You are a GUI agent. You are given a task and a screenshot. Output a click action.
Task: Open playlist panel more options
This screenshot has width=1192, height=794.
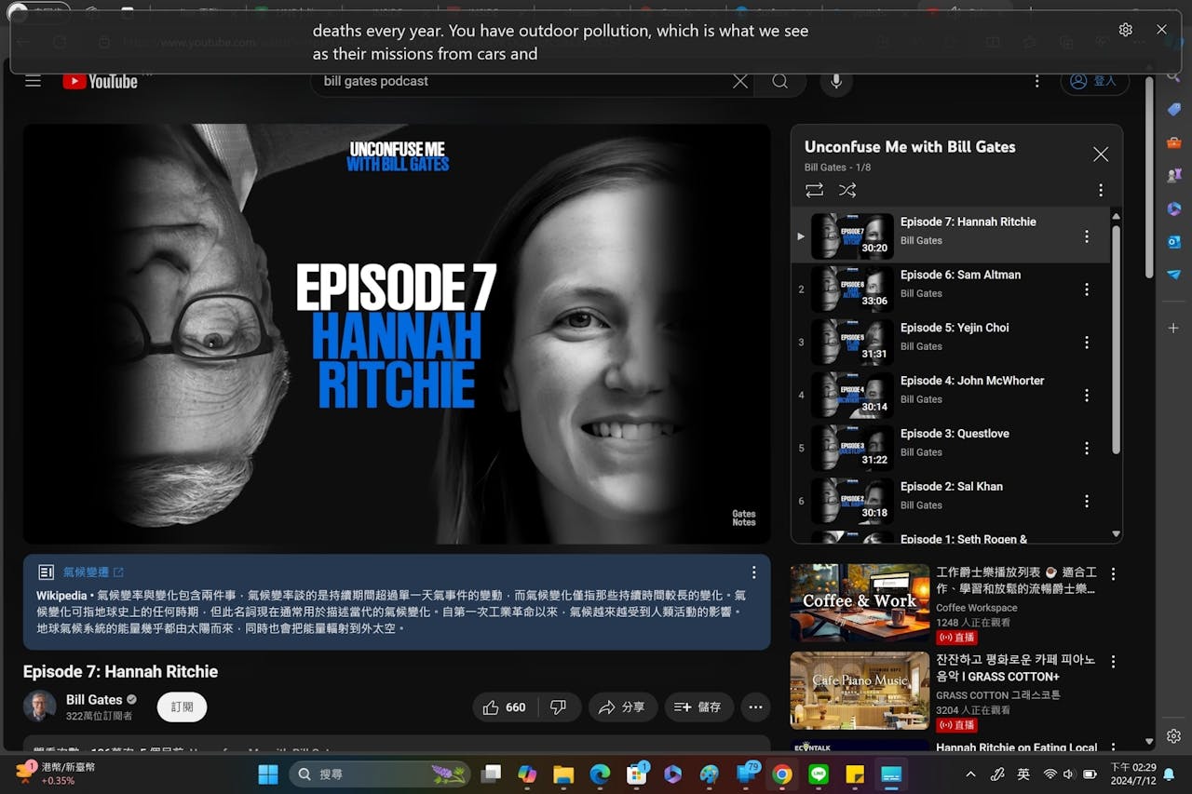click(x=1101, y=190)
